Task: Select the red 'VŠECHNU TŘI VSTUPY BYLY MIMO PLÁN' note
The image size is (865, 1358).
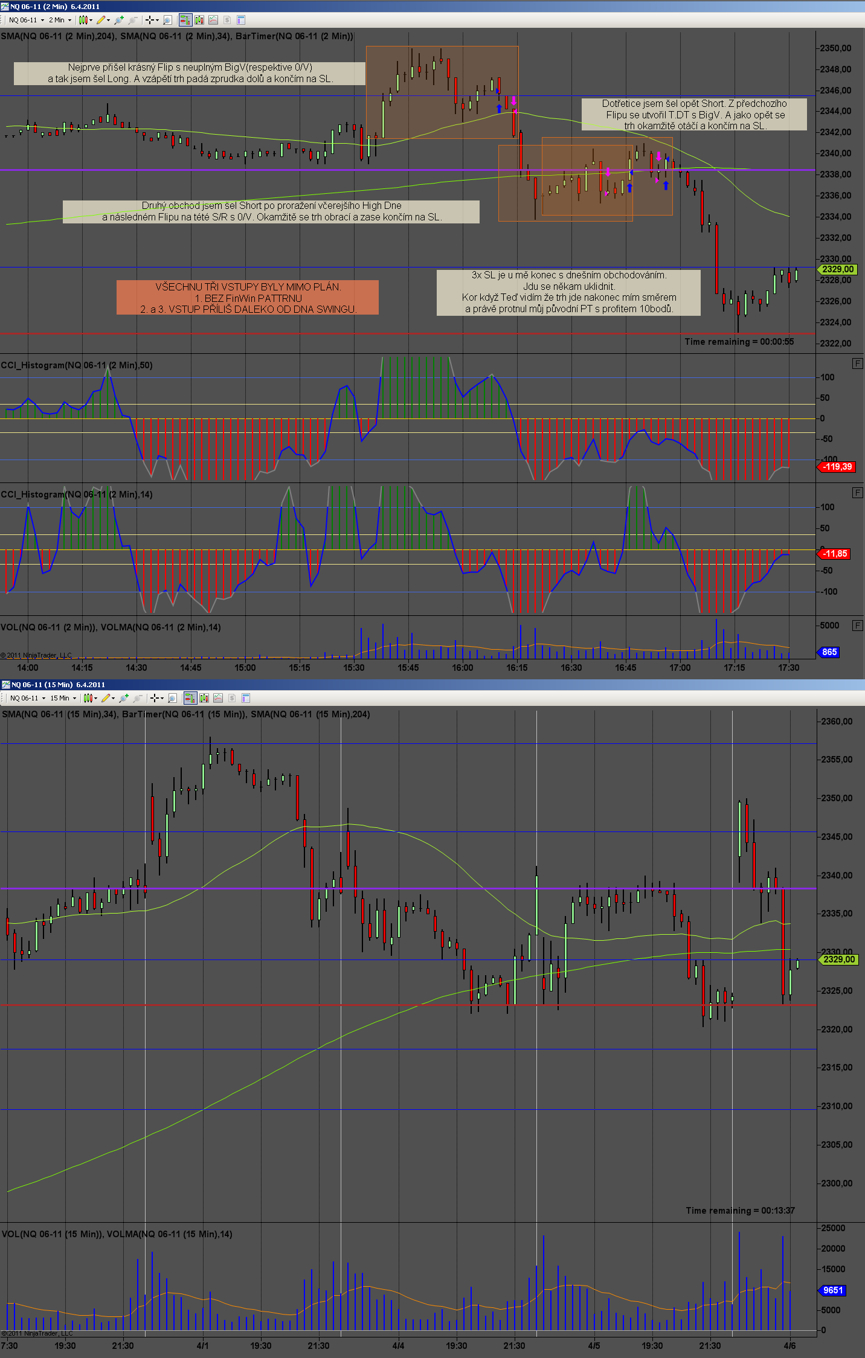Action: (248, 298)
